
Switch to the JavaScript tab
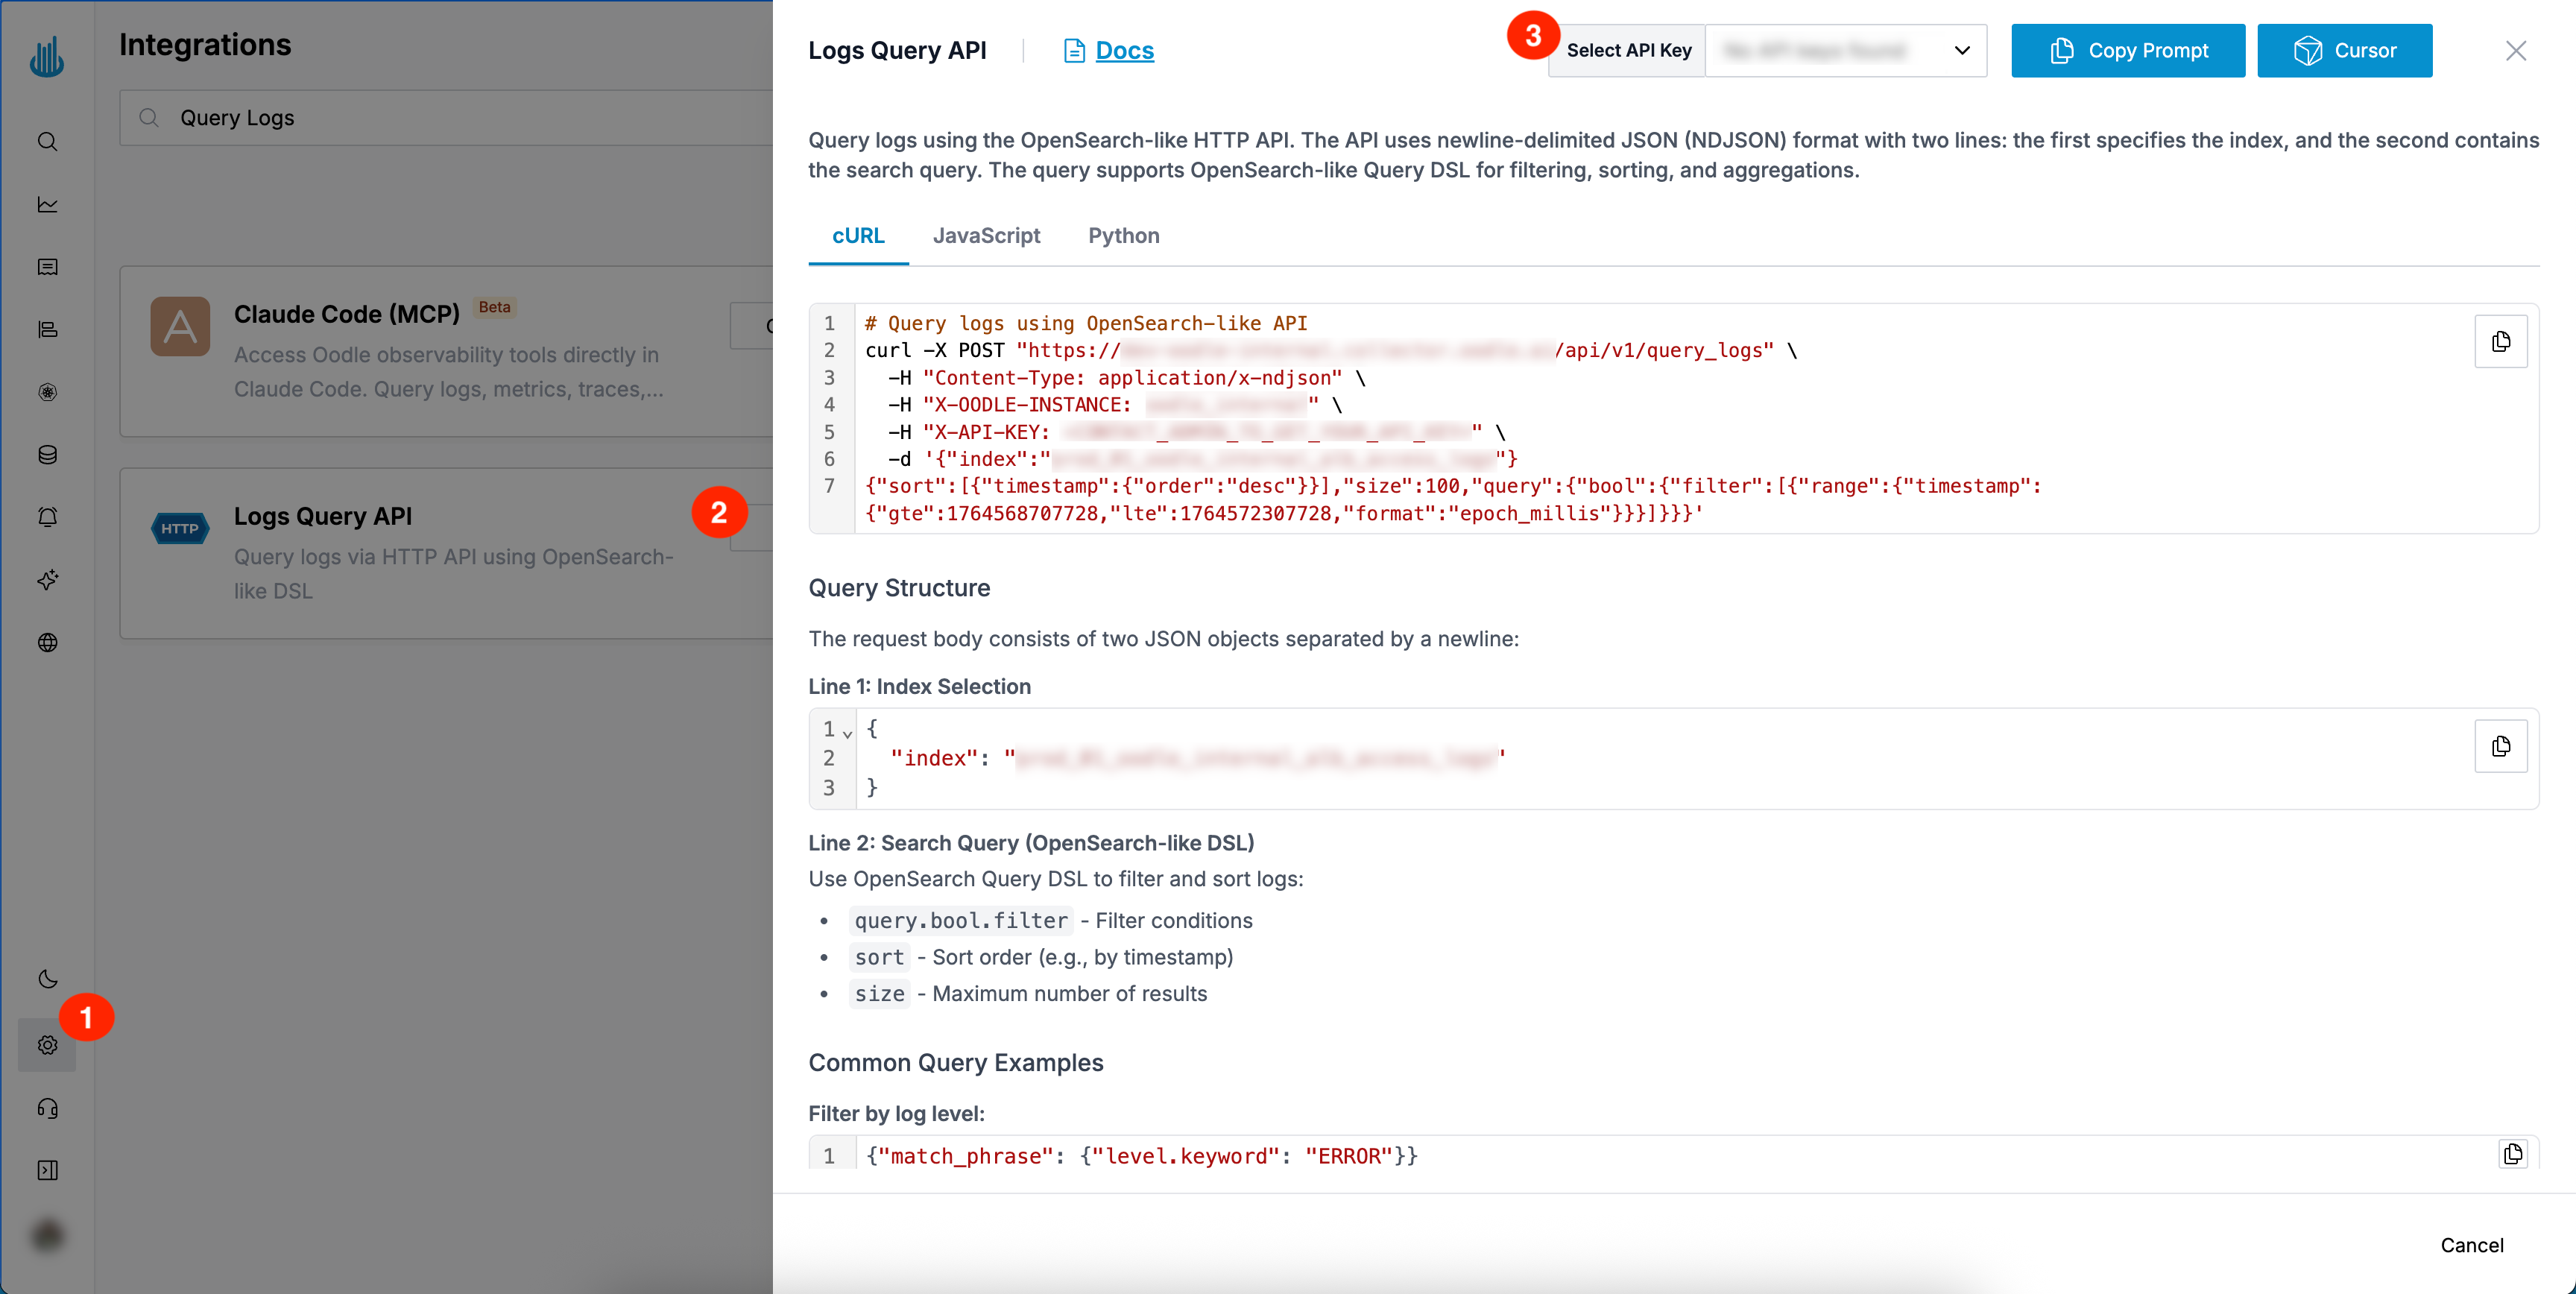pyautogui.click(x=986, y=236)
